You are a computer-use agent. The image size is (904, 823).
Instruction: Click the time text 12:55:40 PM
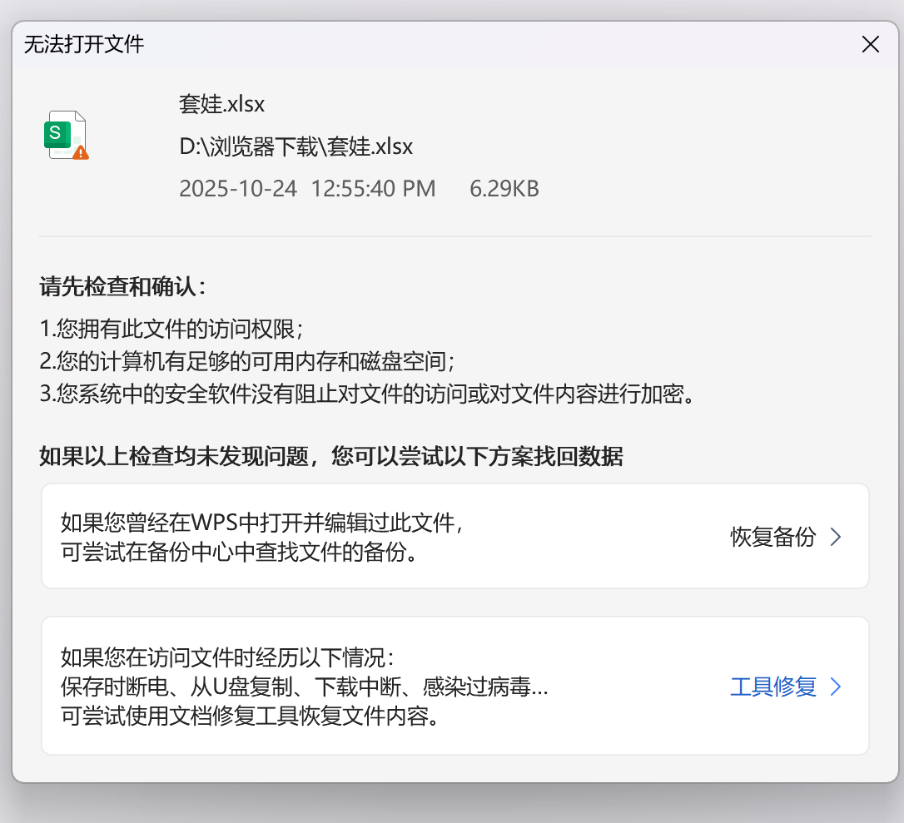click(373, 189)
